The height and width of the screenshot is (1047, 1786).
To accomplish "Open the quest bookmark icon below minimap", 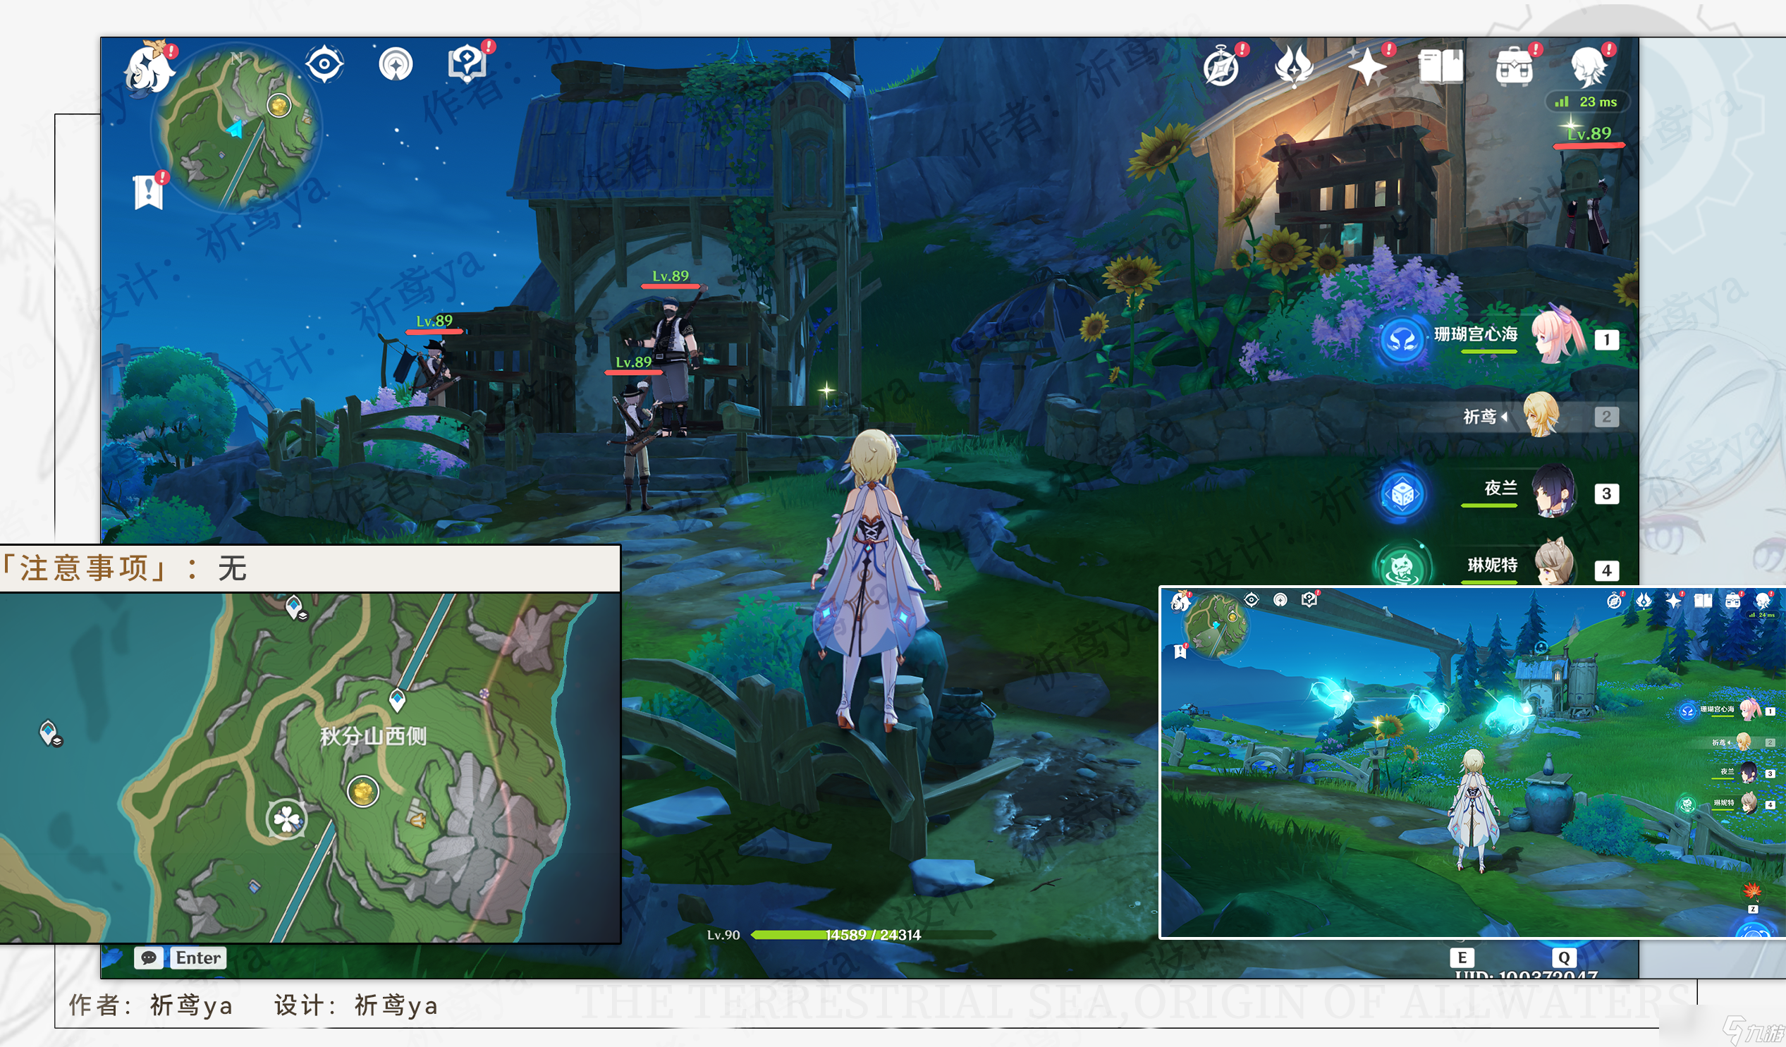I will coord(149,191).
